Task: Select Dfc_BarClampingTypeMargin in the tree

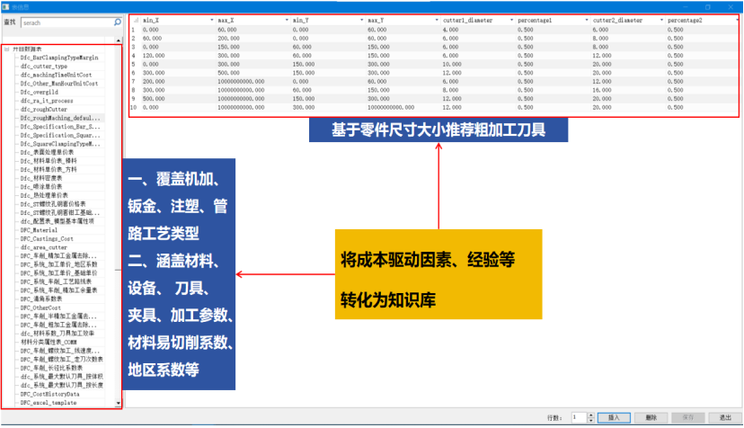Action: 58,58
